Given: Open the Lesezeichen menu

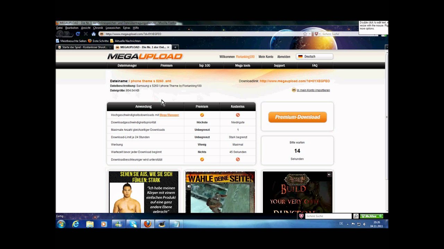Looking at the screenshot, I should (113, 28).
